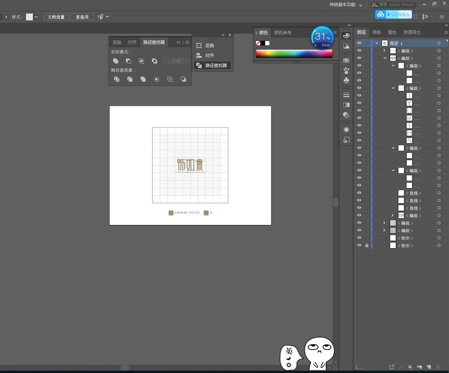The width and height of the screenshot is (449, 373).
Task: Click the white swatch in Color panel
Action: pos(267,43)
